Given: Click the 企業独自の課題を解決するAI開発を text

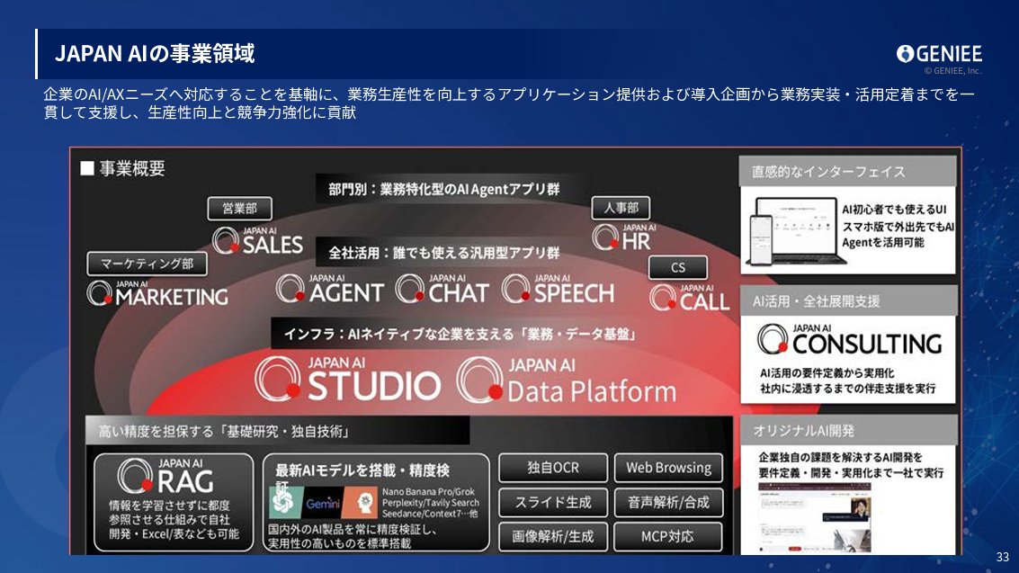Looking at the screenshot, I should 840,457.
